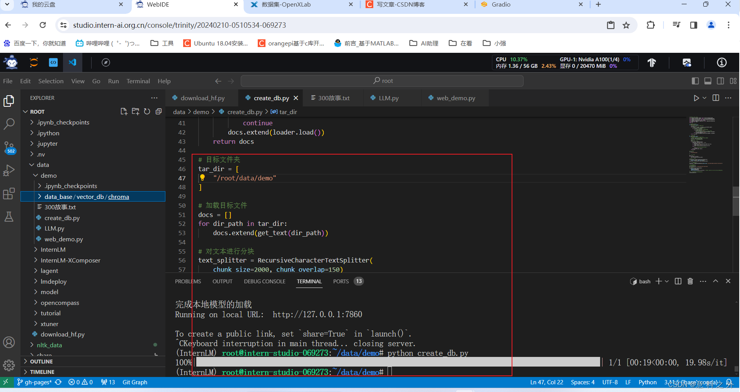Open the Extensions view
Screen dimensions: 740x392
click(x=9, y=193)
